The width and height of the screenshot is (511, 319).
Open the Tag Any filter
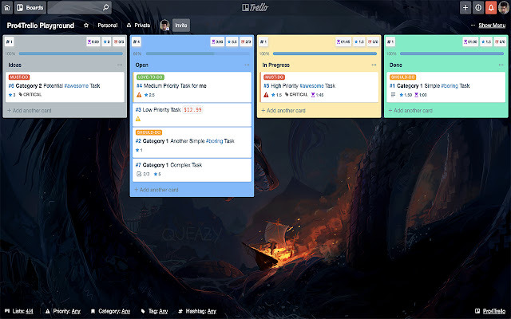click(x=154, y=311)
